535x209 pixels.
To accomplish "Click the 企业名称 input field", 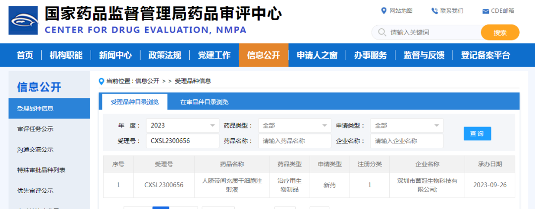I will click(x=407, y=141).
